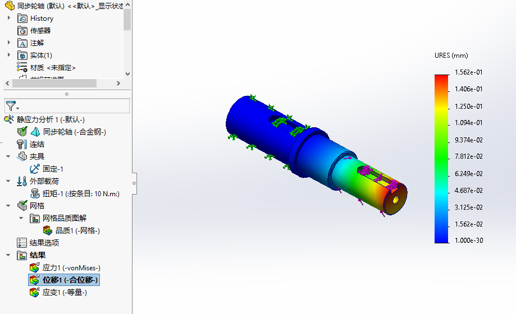This screenshot has width=516, height=314.
Task: Click the 同步轮轴 part icon at tree top
Action: (x=10, y=5)
